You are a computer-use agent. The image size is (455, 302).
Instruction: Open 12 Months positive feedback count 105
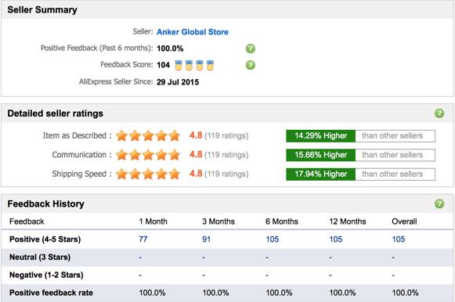click(336, 239)
